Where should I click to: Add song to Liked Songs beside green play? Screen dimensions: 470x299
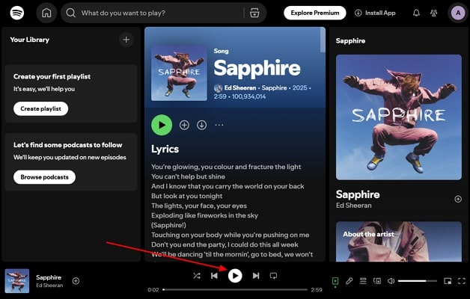point(184,125)
